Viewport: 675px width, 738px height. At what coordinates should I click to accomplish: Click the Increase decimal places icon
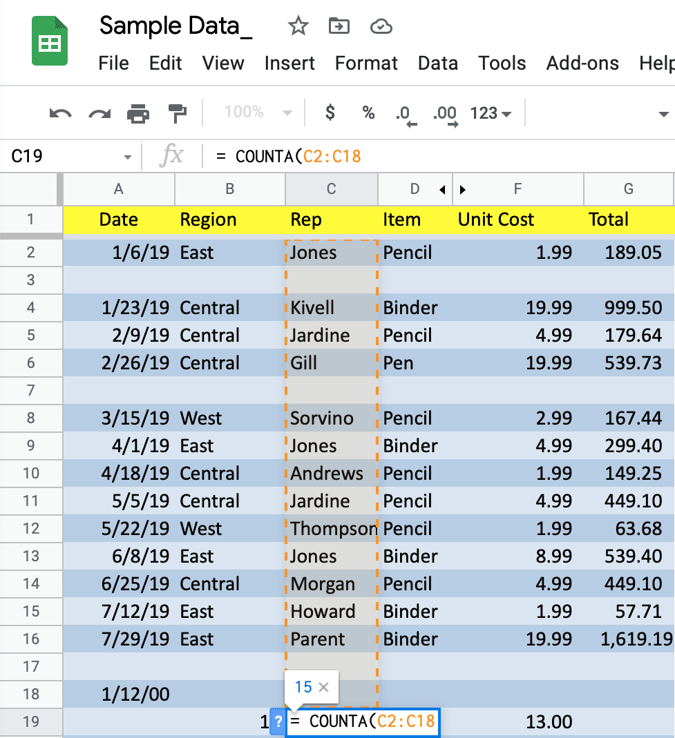coord(446,113)
